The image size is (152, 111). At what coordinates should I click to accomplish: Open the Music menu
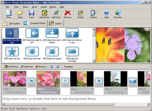34,7
